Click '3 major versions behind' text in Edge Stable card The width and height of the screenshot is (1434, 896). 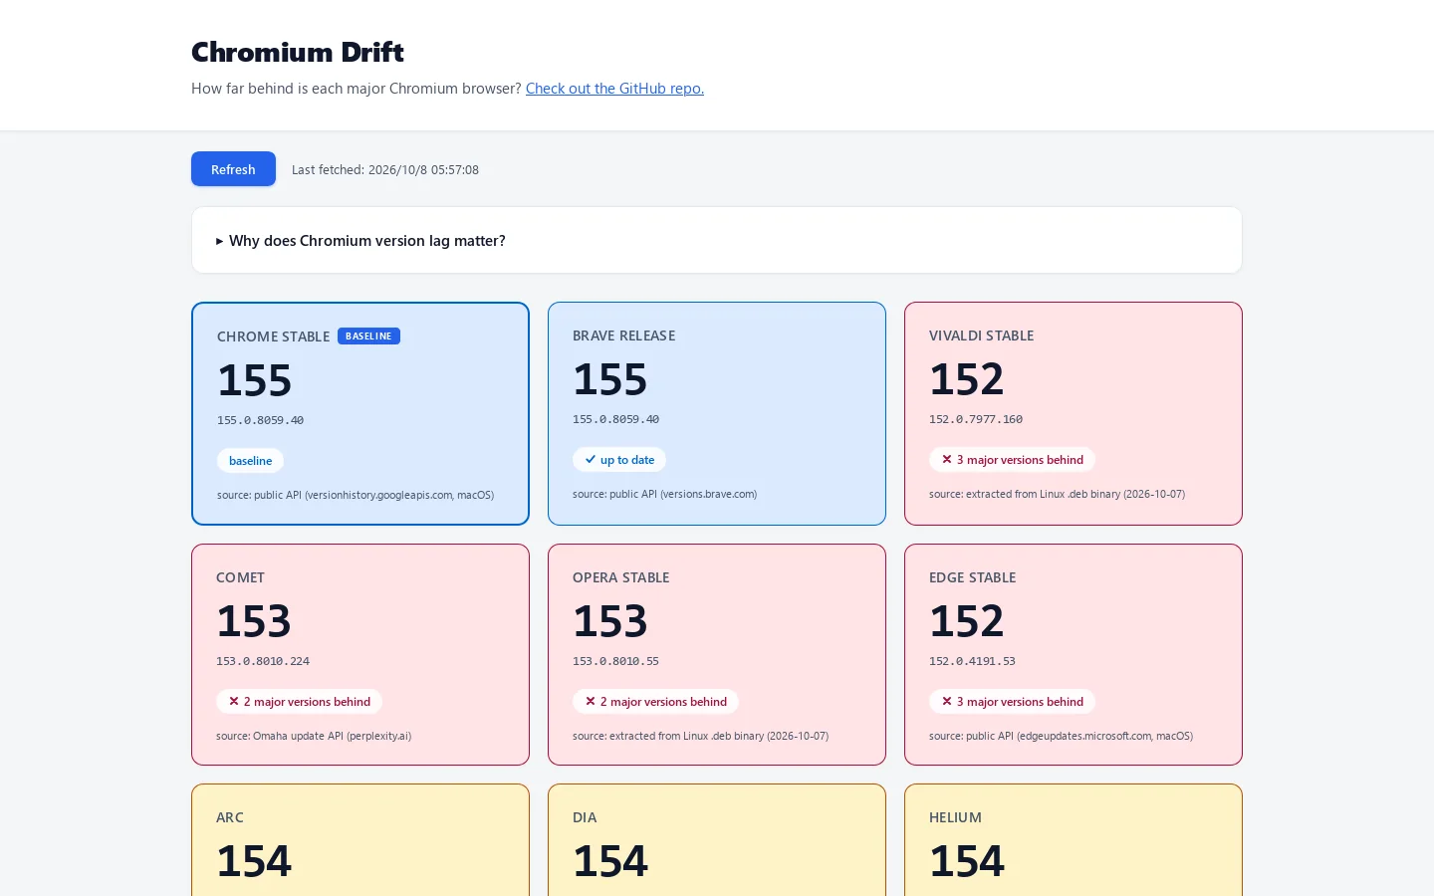[x=1020, y=702]
